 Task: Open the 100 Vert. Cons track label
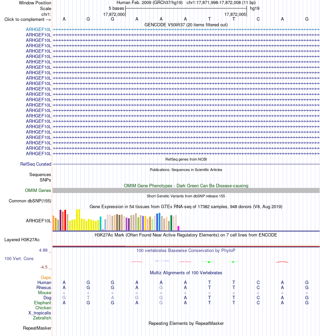(19, 259)
